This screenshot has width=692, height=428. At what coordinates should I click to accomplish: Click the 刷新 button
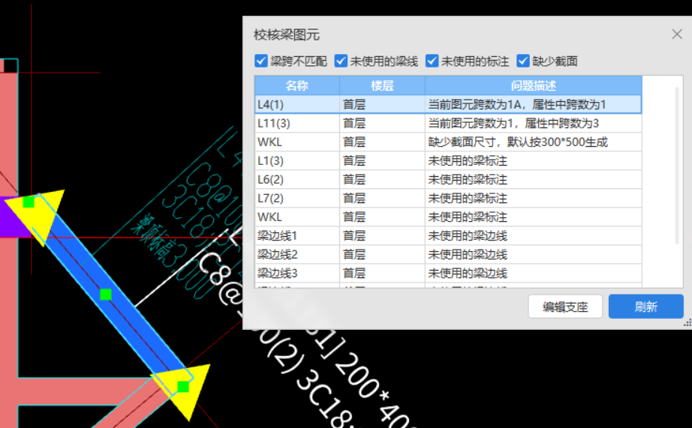click(x=646, y=307)
